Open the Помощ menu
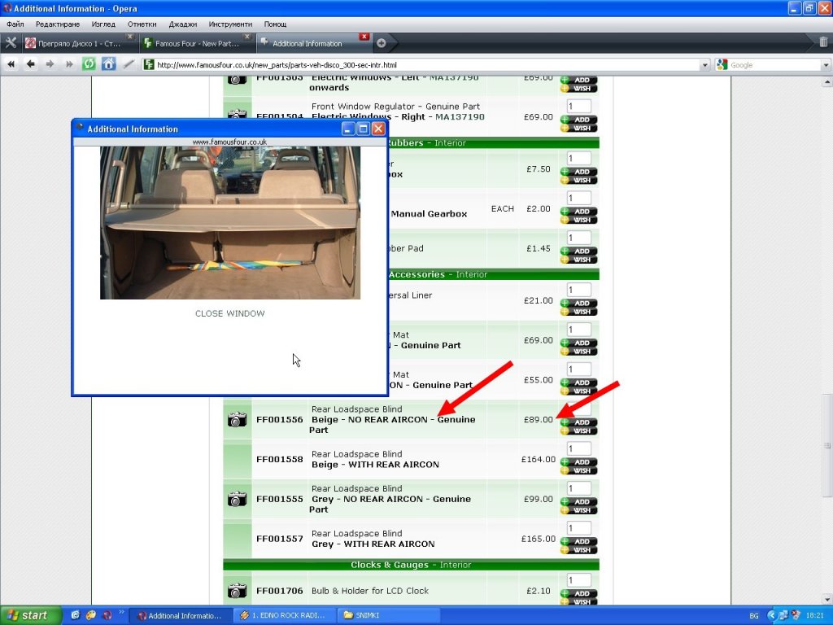The height and width of the screenshot is (625, 833). pos(275,24)
